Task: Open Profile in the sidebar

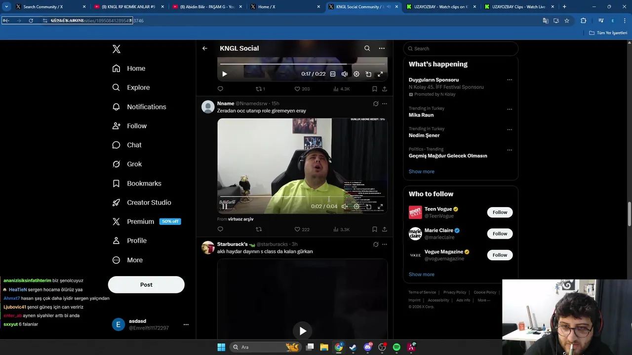Action: point(129,241)
